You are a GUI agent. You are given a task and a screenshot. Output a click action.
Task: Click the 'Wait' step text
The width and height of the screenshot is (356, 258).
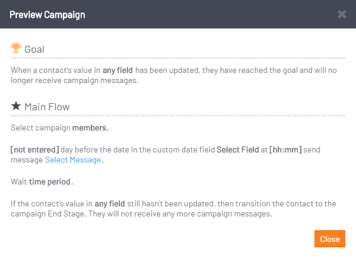tap(19, 181)
